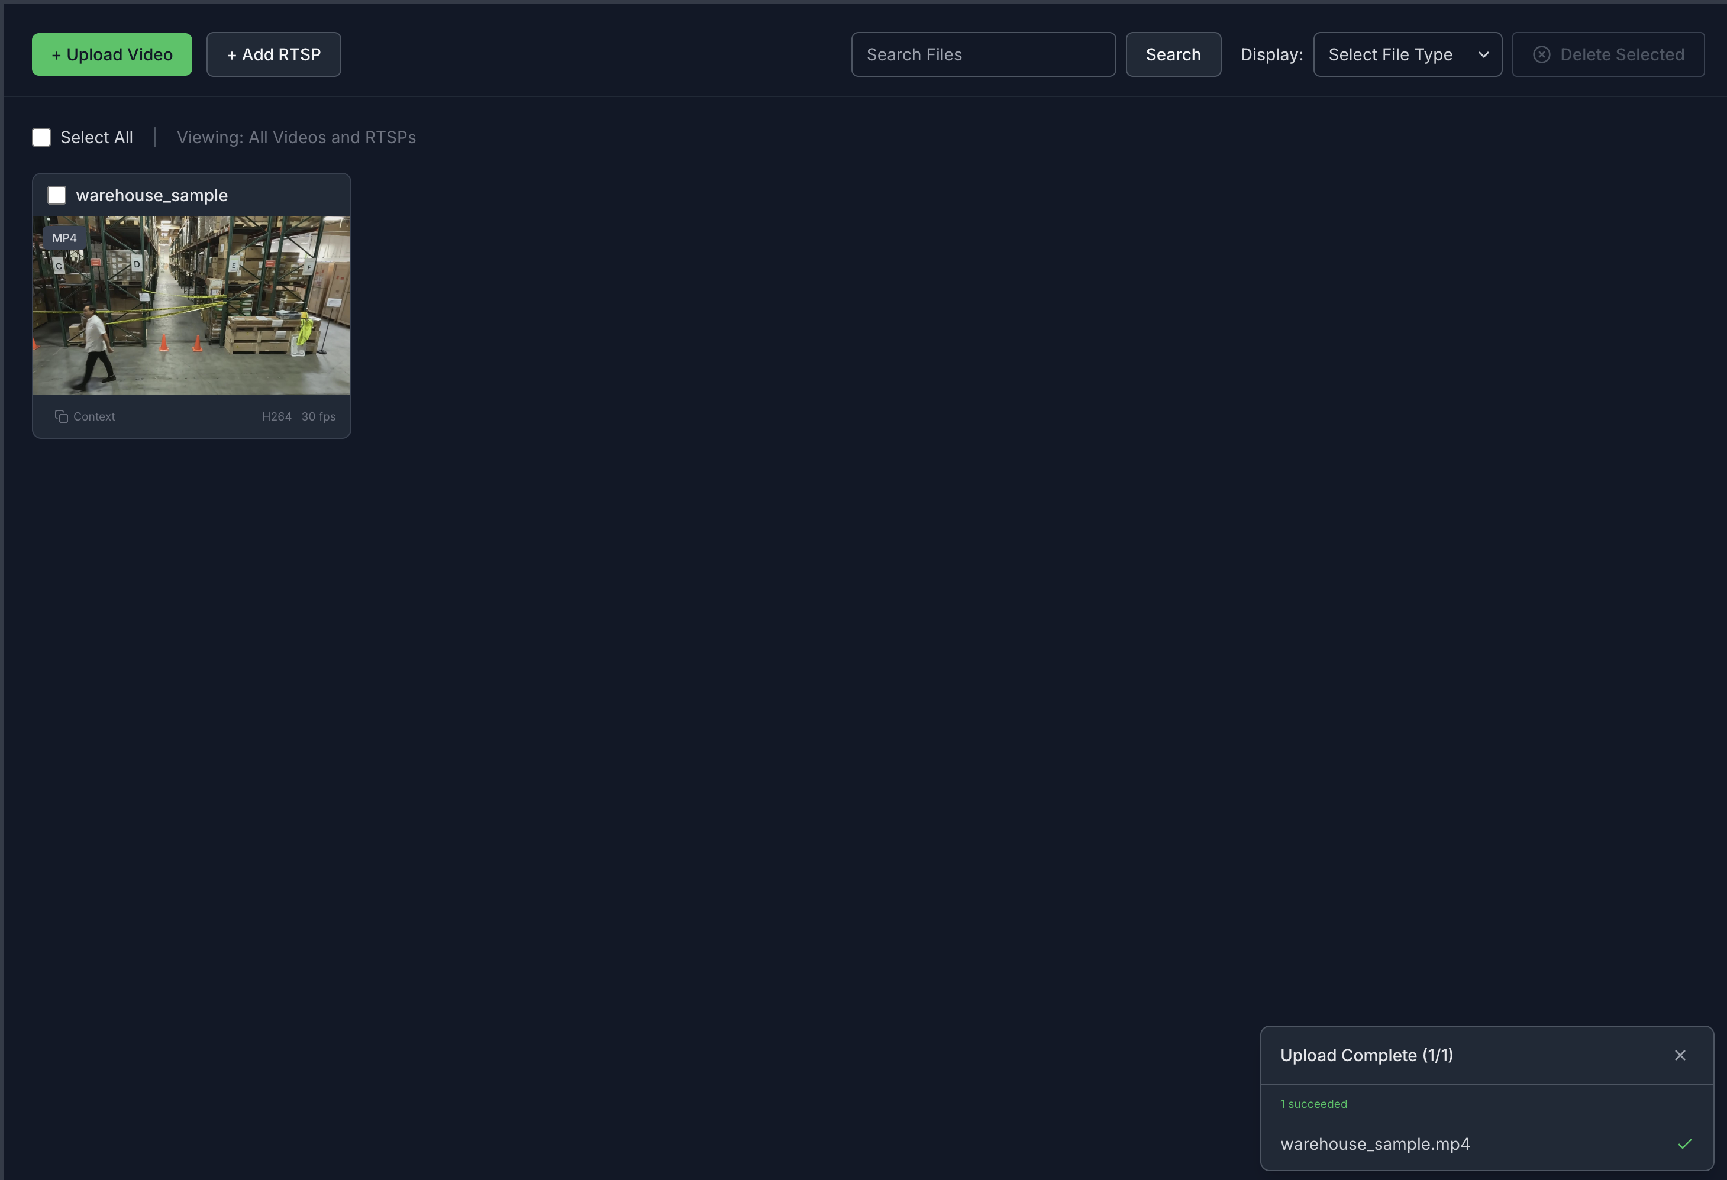Image resolution: width=1727 pixels, height=1180 pixels.
Task: Open the warehouse_sample title in the card header
Action: coord(152,195)
